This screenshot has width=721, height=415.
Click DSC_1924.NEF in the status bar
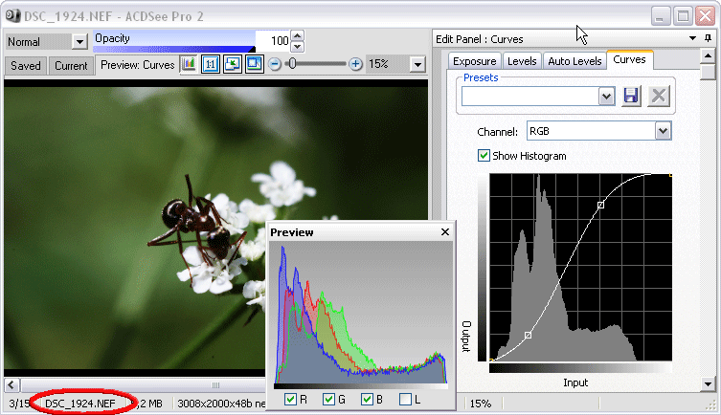(80, 404)
